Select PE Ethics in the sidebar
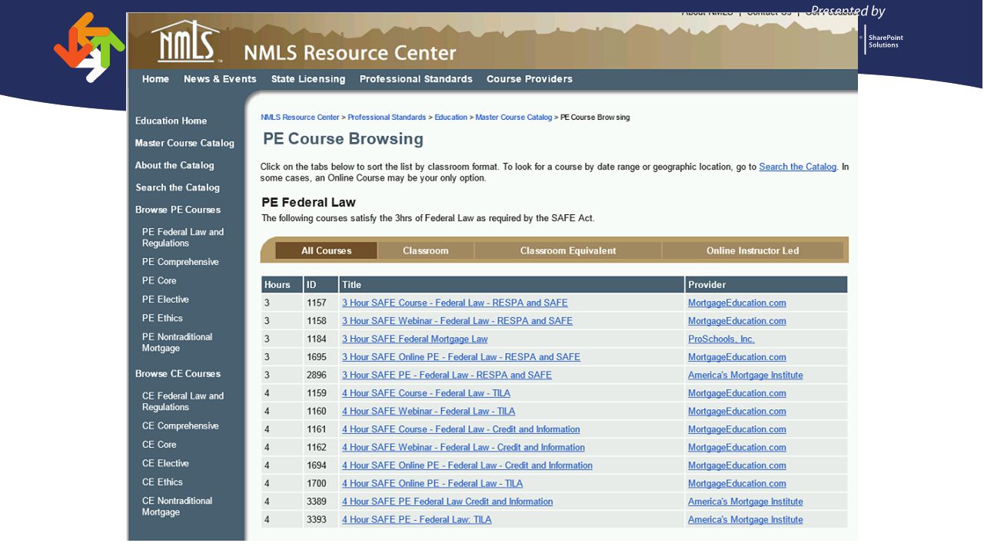Image resolution: width=984 pixels, height=553 pixels. (162, 318)
